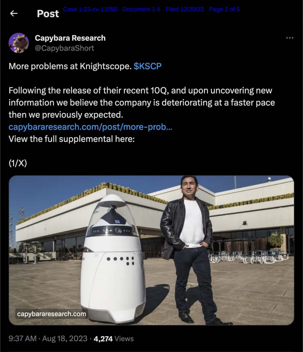
Task: Open the Capybara Research display name
Action: [x=70, y=38]
